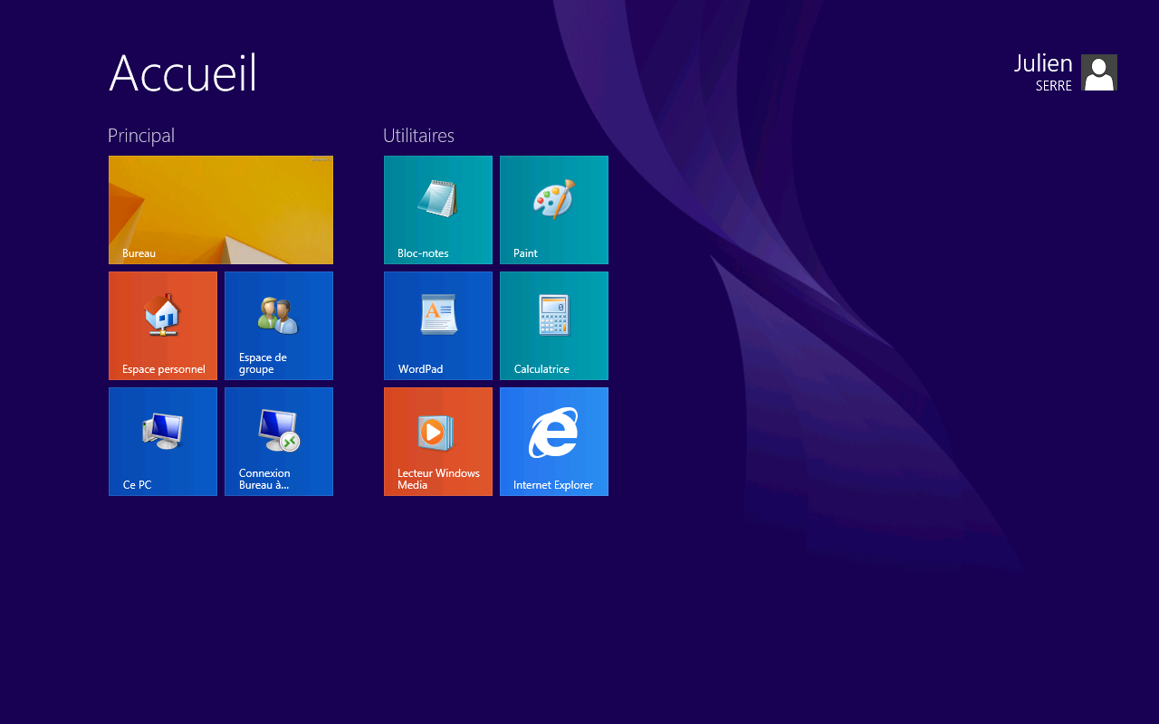Click the Accueil title text
The height and width of the screenshot is (724, 1159).
[x=183, y=72]
